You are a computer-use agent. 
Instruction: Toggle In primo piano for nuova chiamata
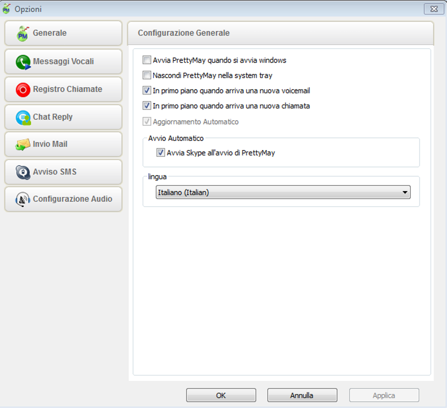point(147,106)
